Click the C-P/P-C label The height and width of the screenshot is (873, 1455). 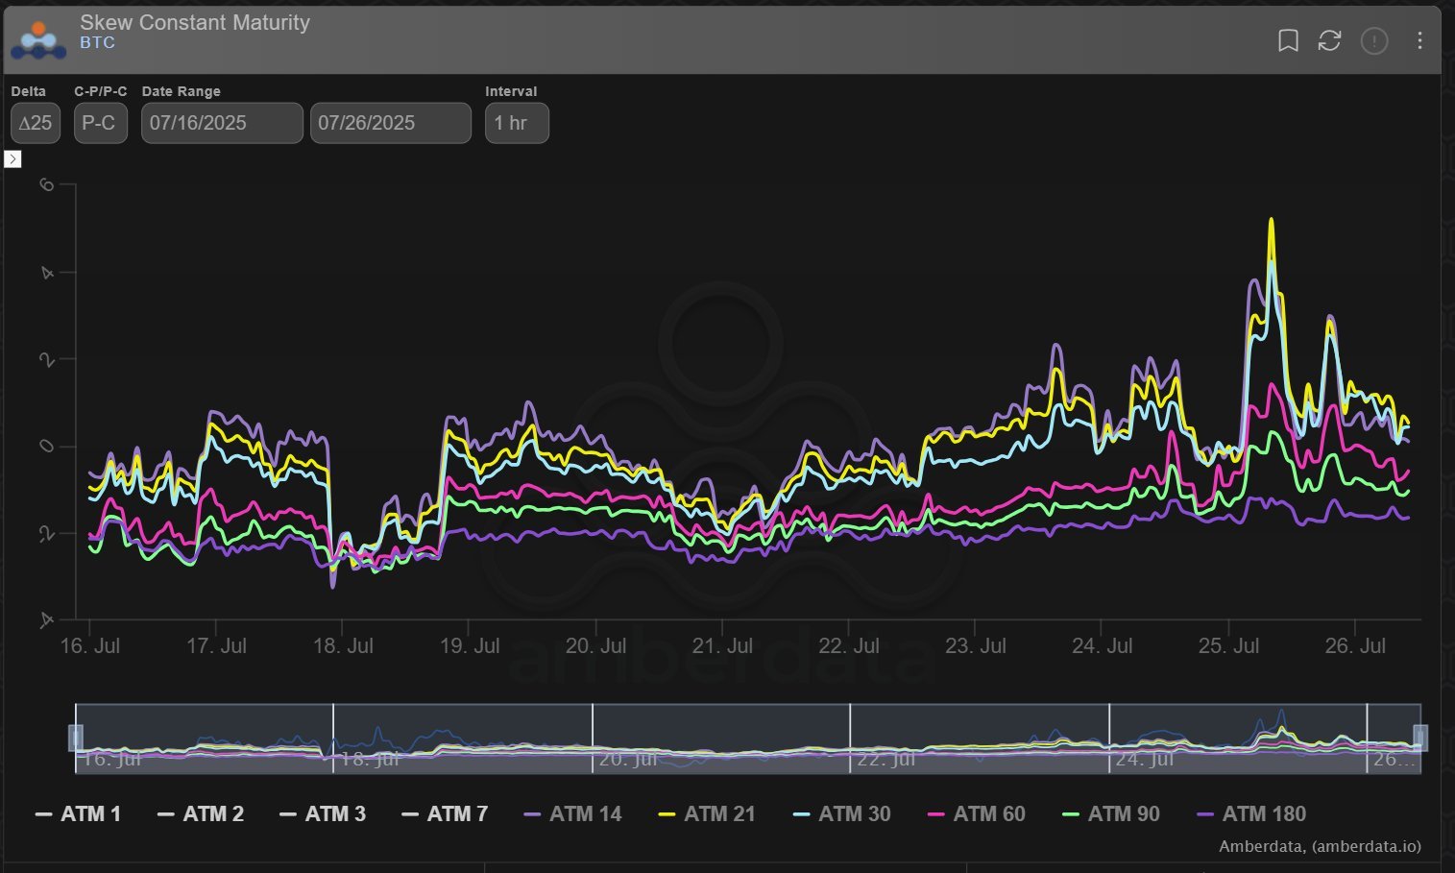click(101, 91)
